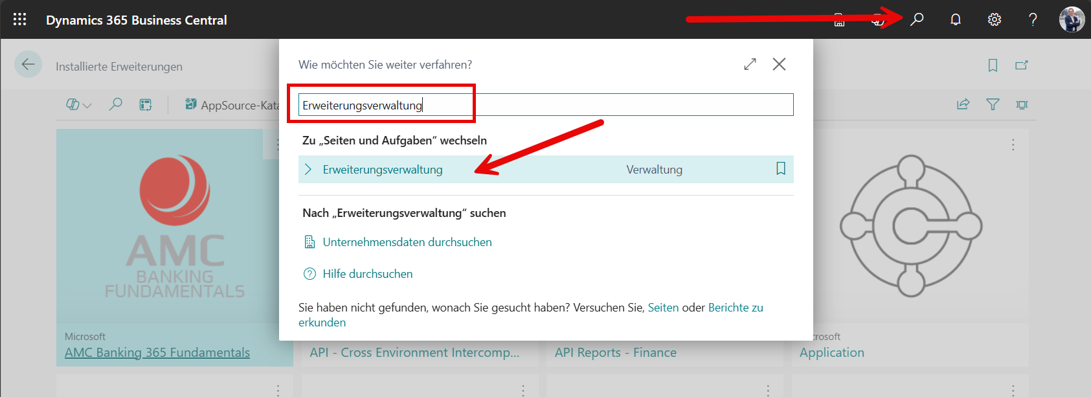The height and width of the screenshot is (397, 1091).
Task: Open the AppSource catalog action
Action: coord(232,105)
